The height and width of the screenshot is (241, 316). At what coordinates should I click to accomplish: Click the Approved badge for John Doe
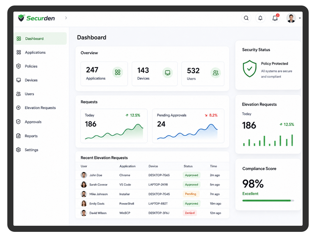pos(191,175)
